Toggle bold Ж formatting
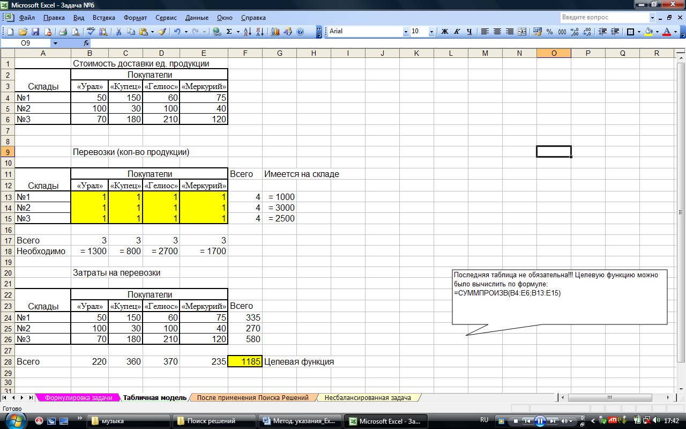This screenshot has height=429, width=686. pos(445,32)
